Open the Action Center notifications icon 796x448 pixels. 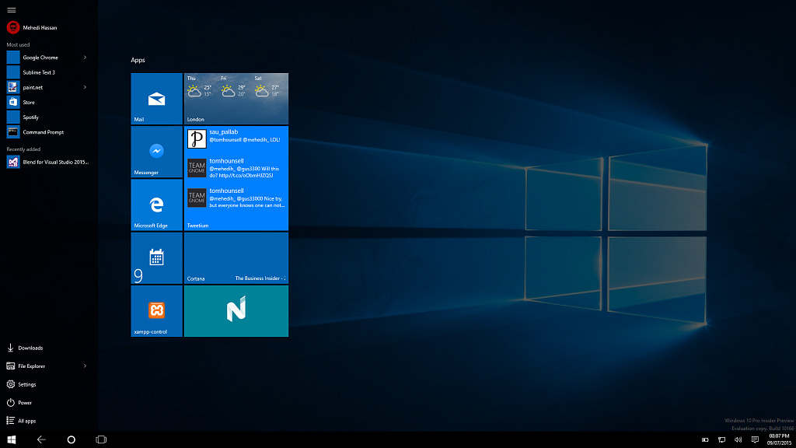tap(755, 440)
